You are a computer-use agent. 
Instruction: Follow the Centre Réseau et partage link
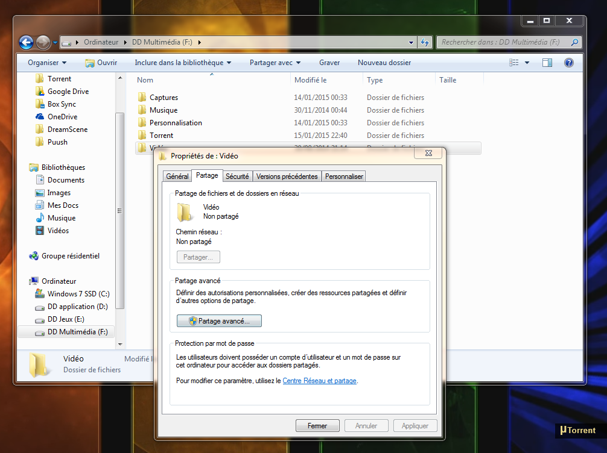coord(319,381)
